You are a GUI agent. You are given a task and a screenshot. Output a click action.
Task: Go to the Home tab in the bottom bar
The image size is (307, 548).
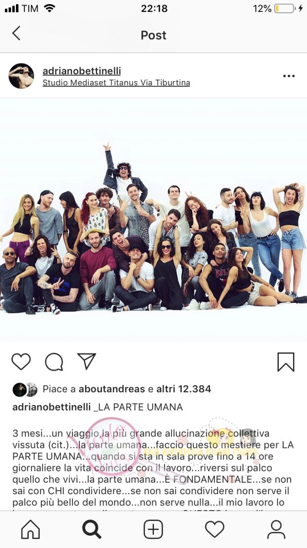point(31,529)
